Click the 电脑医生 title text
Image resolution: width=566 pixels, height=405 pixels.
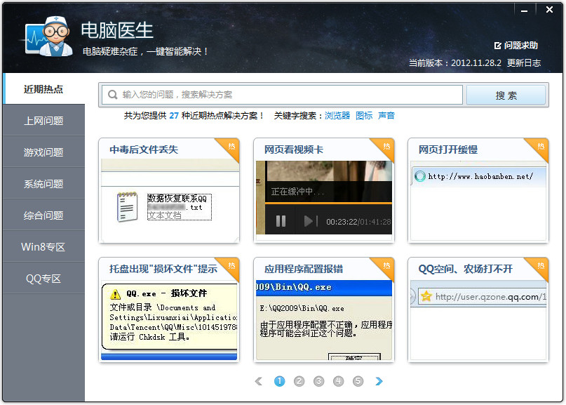coord(117,30)
